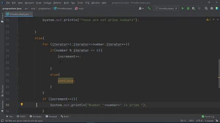
Task: Click the read-only lock icon in status bar
Action: pos(217,121)
